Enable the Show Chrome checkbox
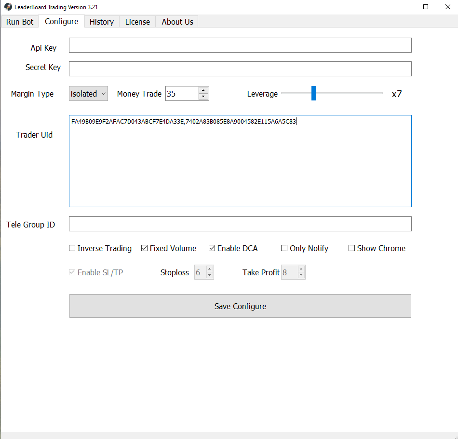 (352, 248)
